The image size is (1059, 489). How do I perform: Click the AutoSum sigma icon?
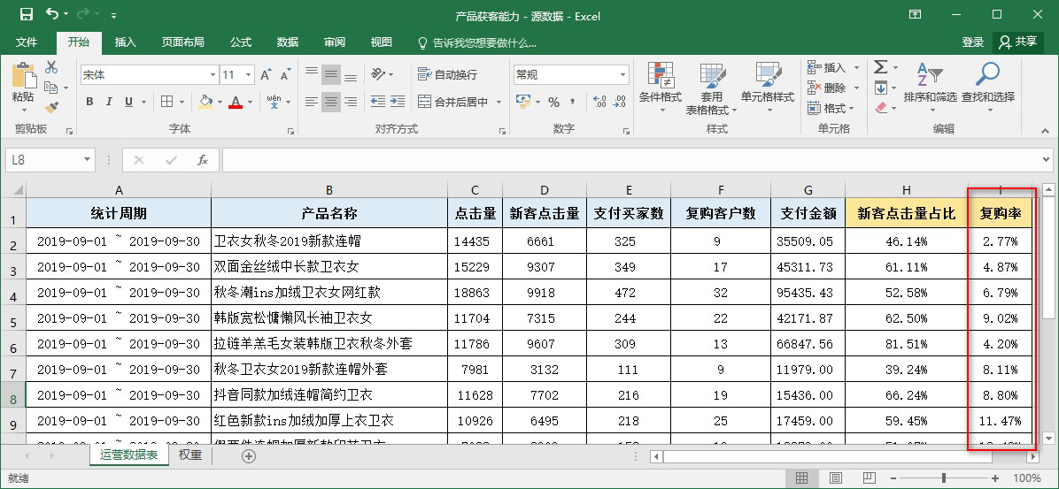[881, 67]
